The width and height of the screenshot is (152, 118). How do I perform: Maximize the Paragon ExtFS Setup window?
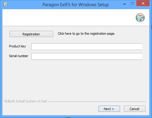tap(132, 4)
